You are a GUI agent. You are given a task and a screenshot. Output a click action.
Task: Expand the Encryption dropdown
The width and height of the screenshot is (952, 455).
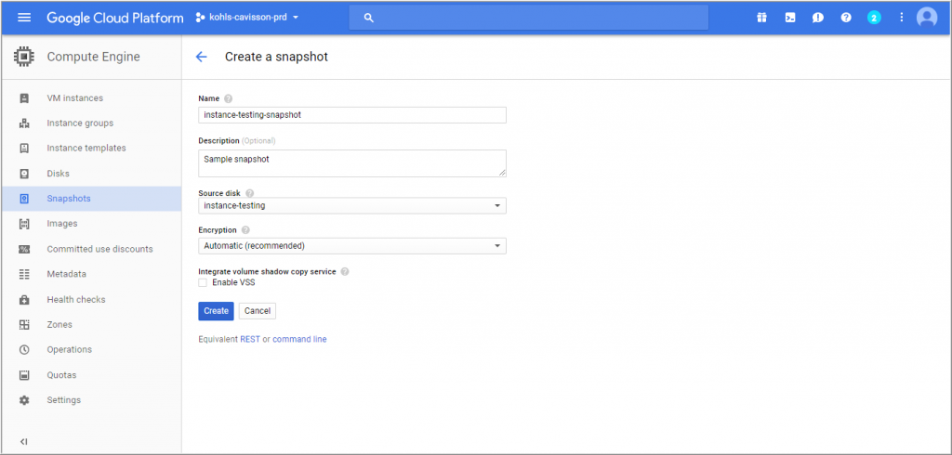(x=352, y=246)
